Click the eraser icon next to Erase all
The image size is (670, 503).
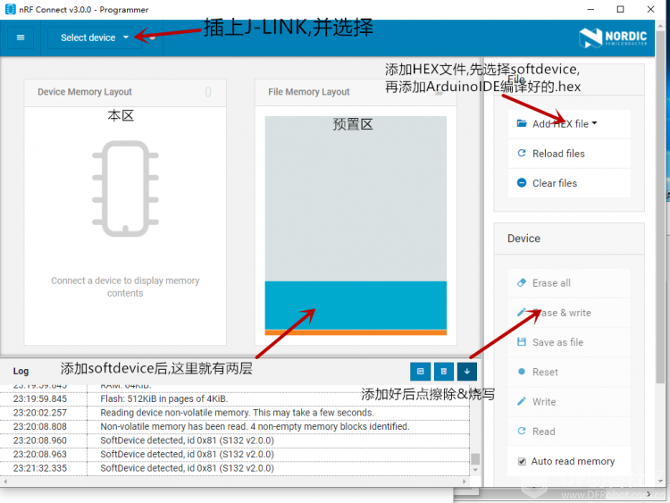coord(522,282)
